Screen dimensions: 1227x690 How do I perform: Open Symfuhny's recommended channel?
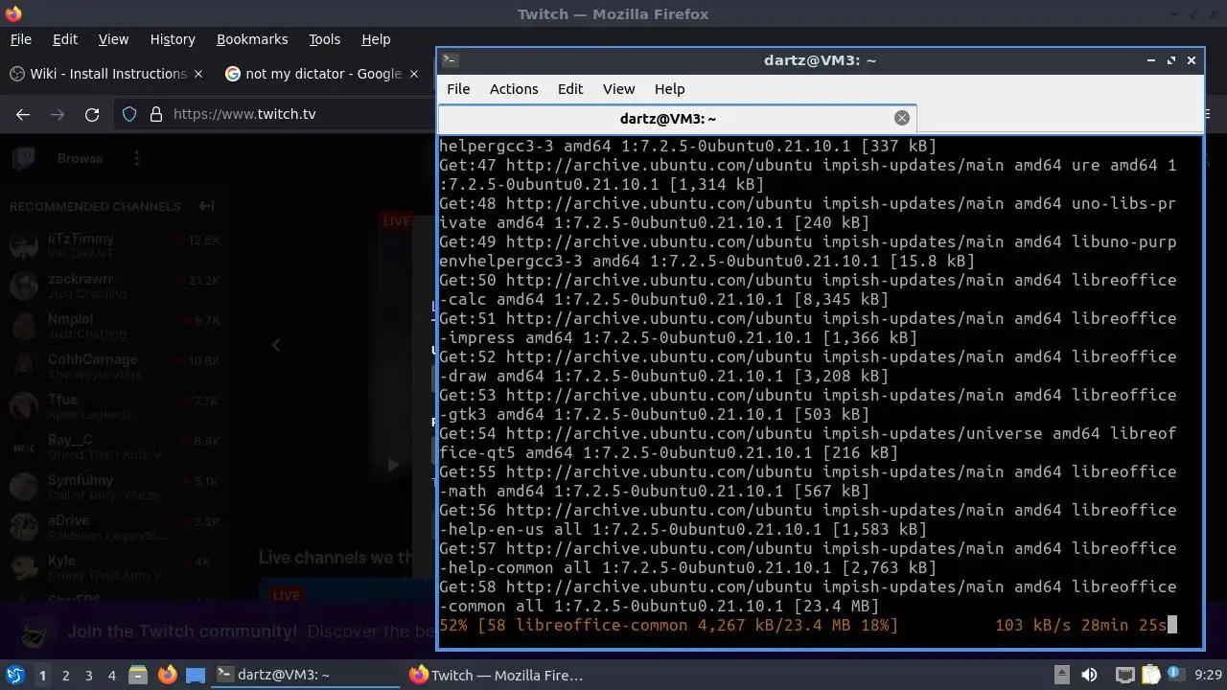tap(115, 487)
